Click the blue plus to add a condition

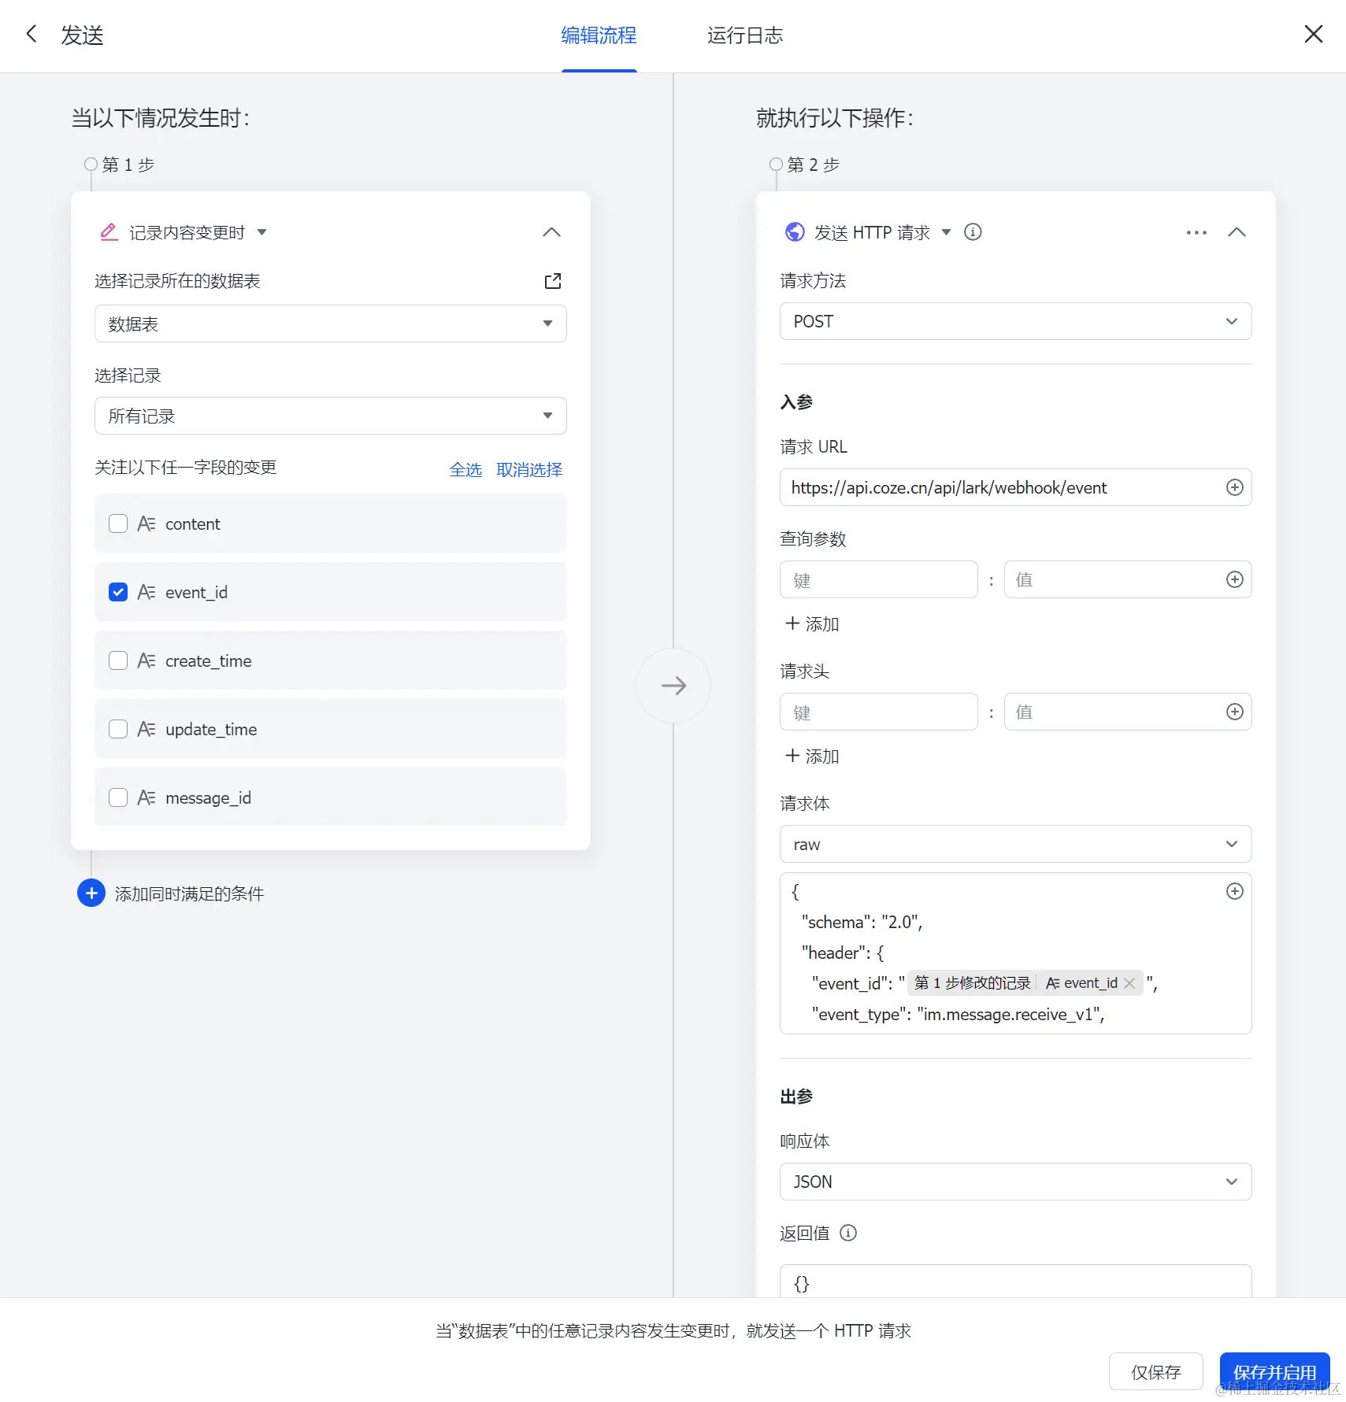point(91,893)
